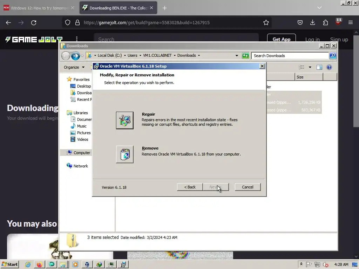Open Explorer help icon
Image resolution: width=359 pixels, height=269 pixels.
(329, 67)
